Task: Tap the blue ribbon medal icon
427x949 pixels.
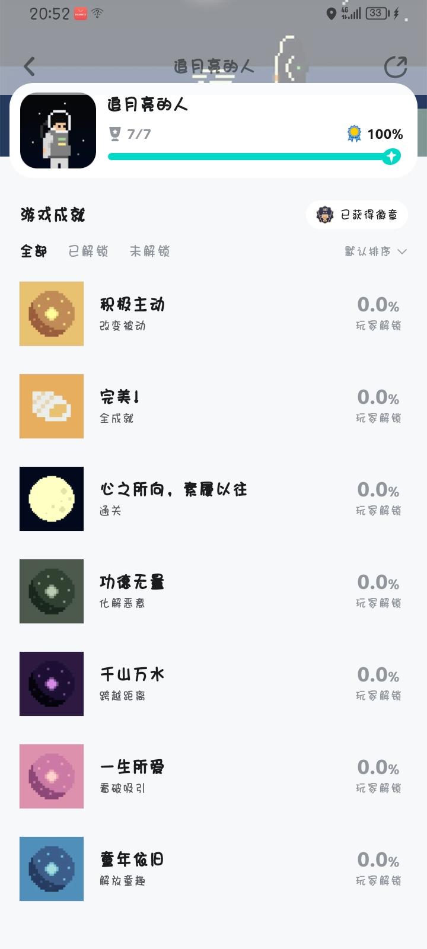Action: tap(354, 134)
